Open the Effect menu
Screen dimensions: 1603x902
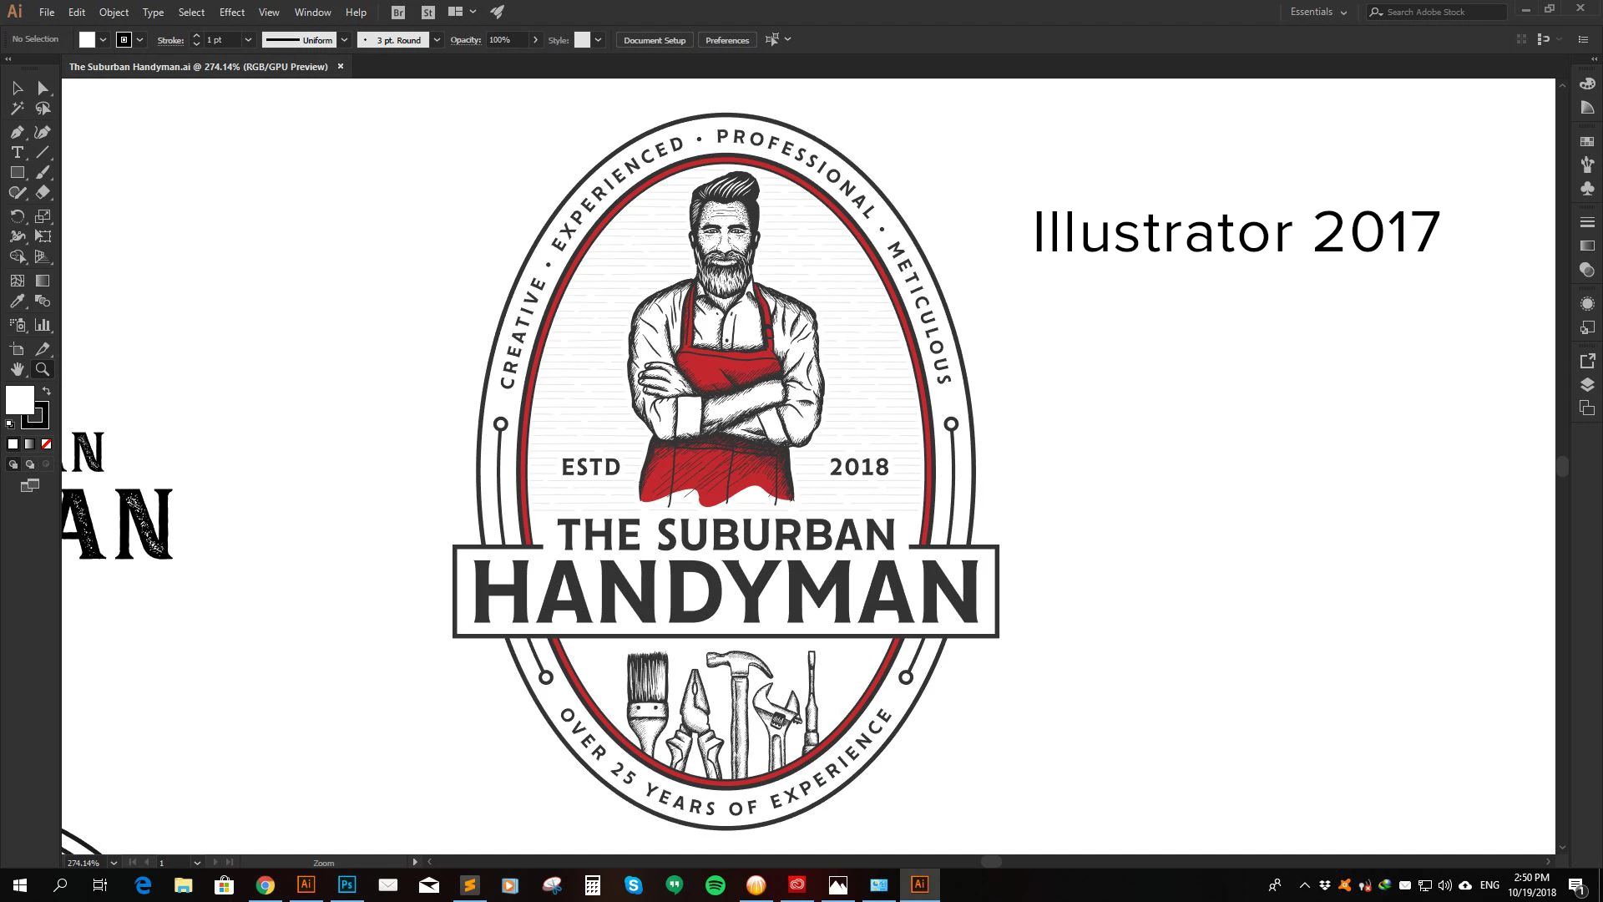click(x=232, y=13)
